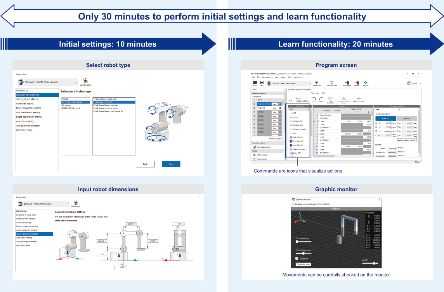This screenshot has width=444, height=292.
Task: Open the COM port MRC01 dropdown in robot type wizard
Action: click(47, 82)
